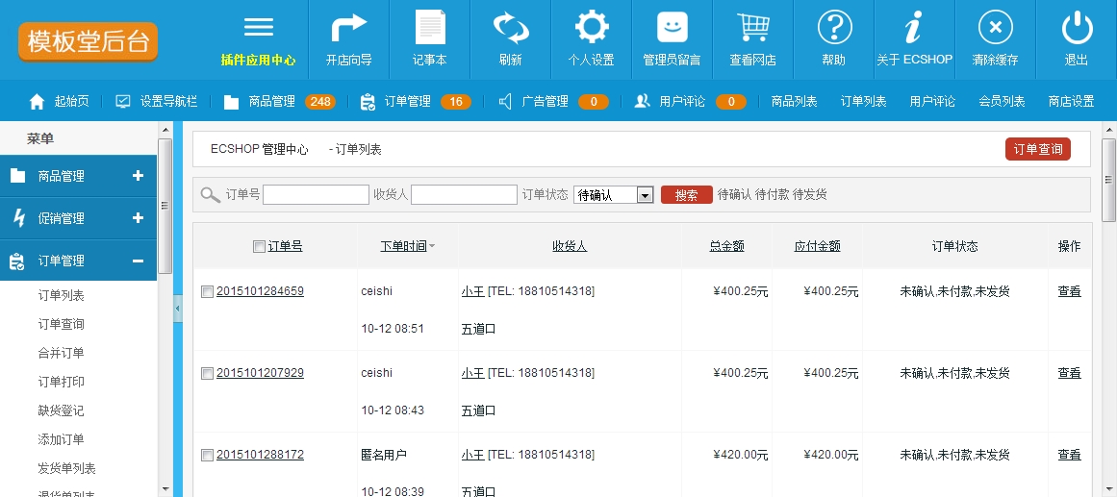Check the box for order 2015101288172

pos(207,456)
